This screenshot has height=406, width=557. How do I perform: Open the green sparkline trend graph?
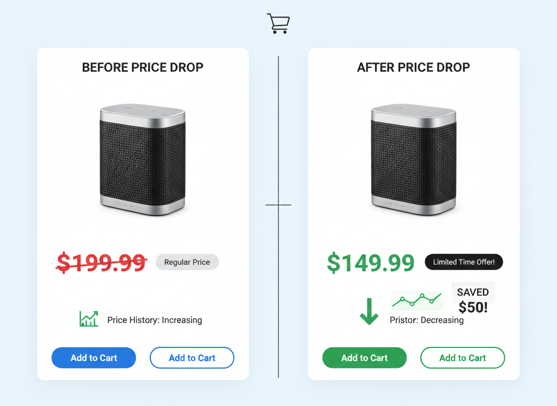click(417, 300)
